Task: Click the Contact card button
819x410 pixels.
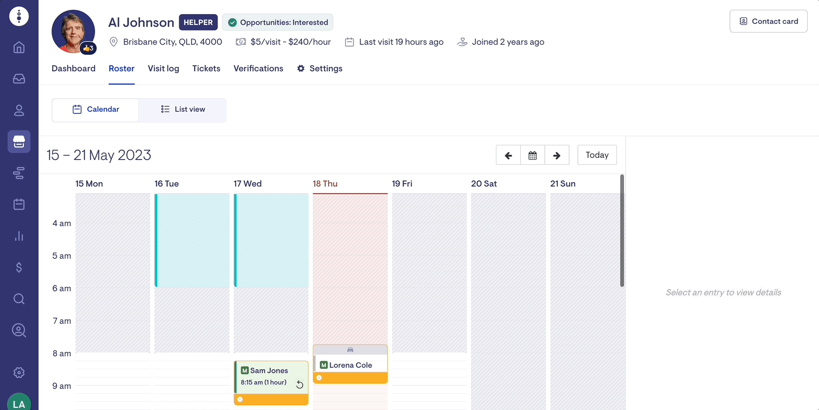Action: tap(768, 22)
